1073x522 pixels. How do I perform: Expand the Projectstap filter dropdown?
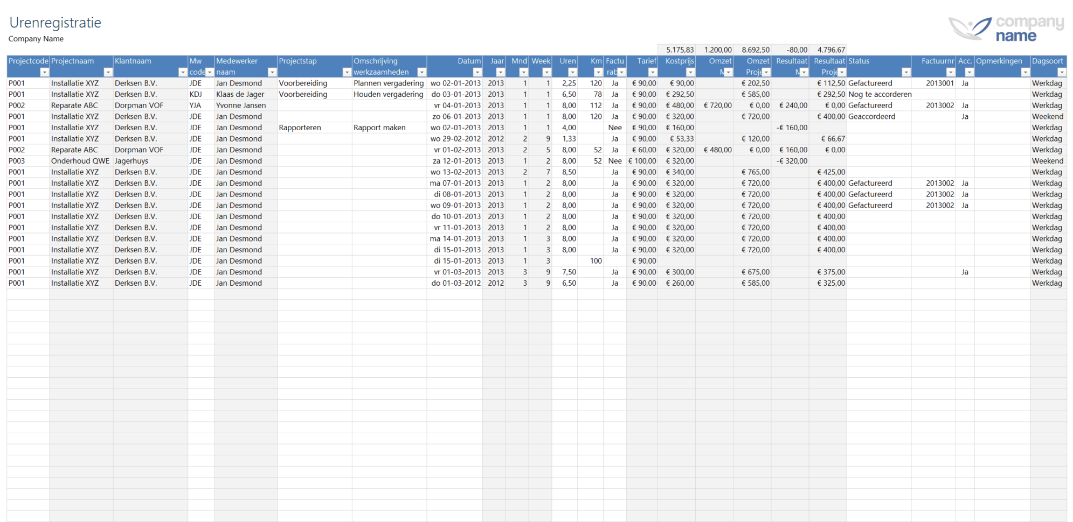click(347, 72)
